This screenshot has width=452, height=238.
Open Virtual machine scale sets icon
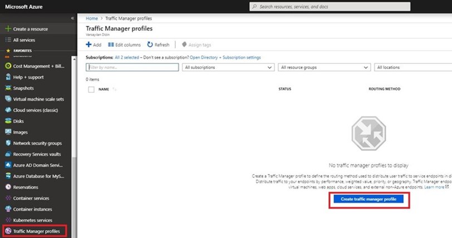pyautogui.click(x=8, y=99)
